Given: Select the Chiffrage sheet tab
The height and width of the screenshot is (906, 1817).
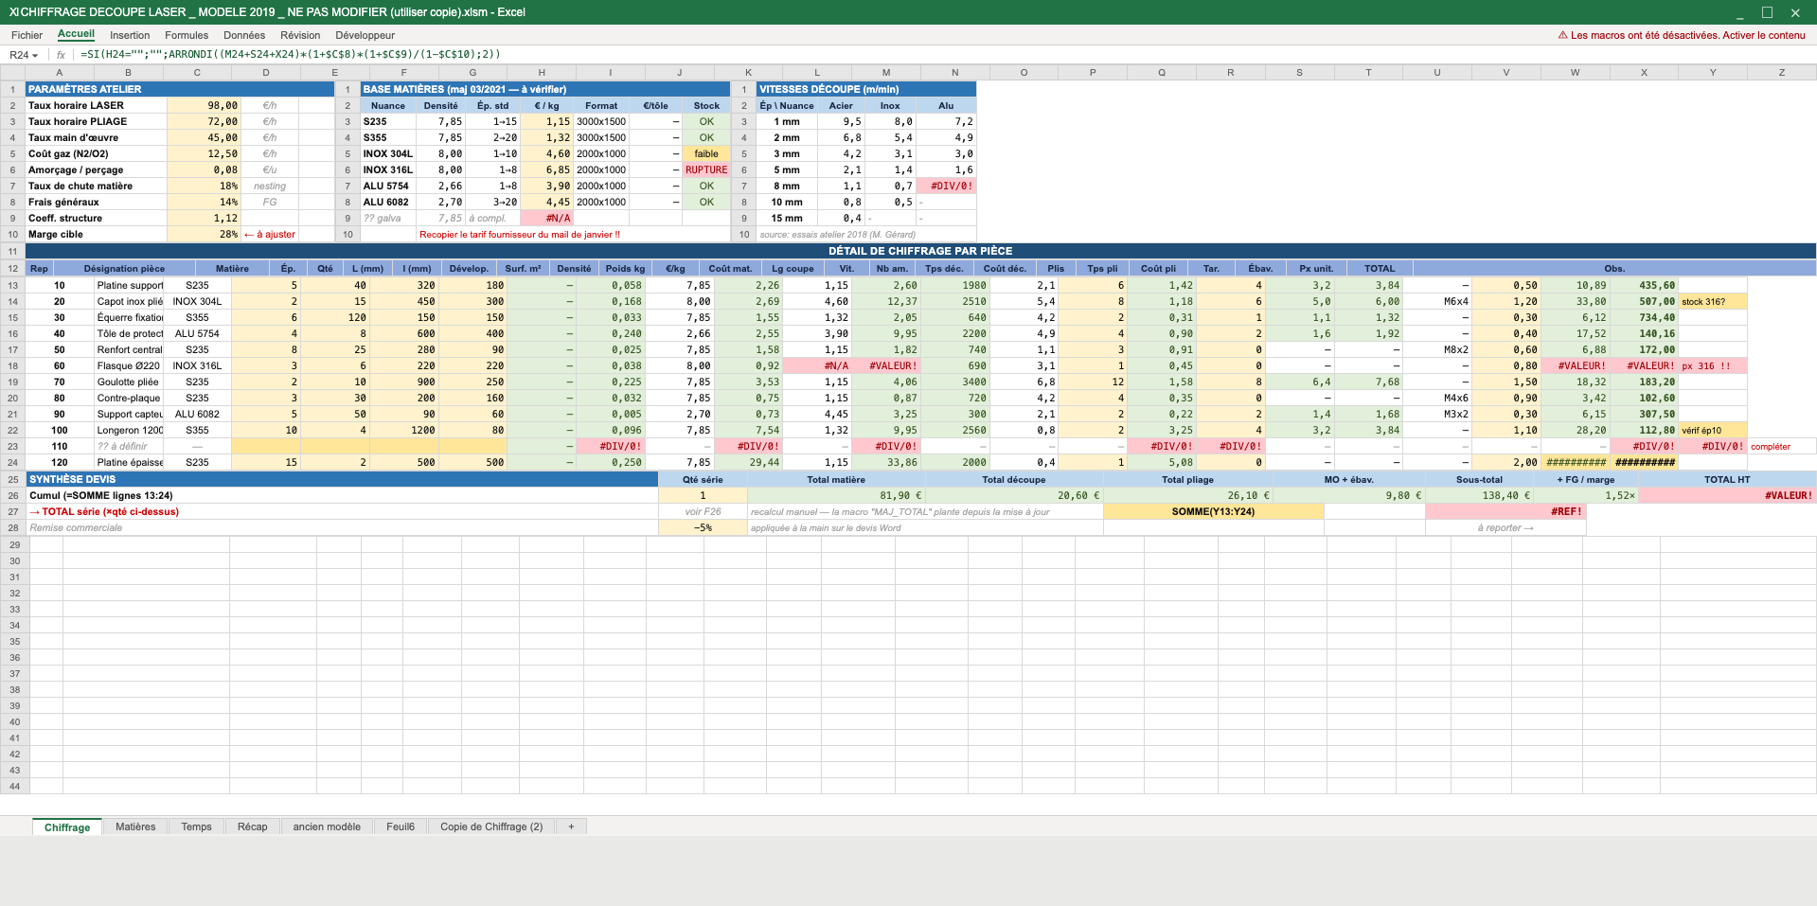Looking at the screenshot, I should coord(67,826).
